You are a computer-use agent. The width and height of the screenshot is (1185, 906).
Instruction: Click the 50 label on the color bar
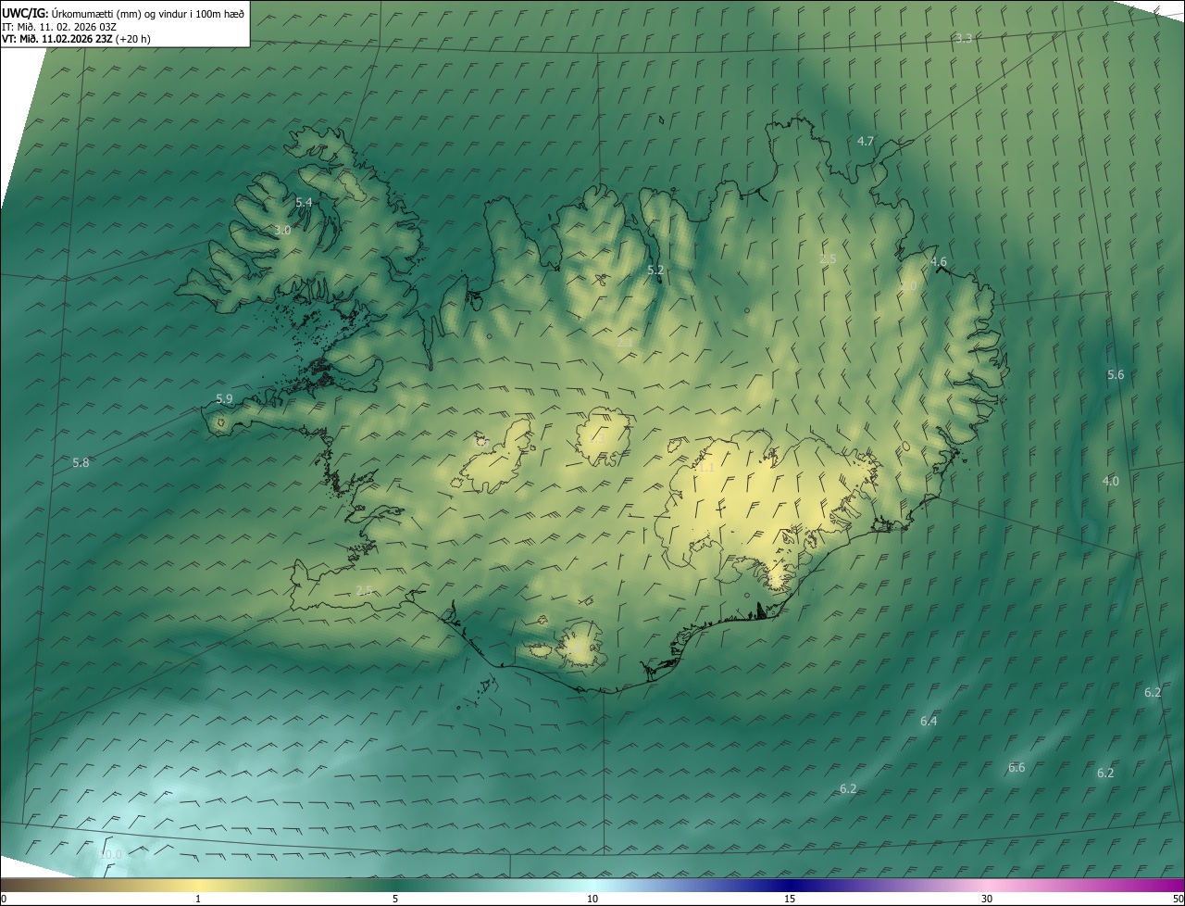tap(1177, 899)
